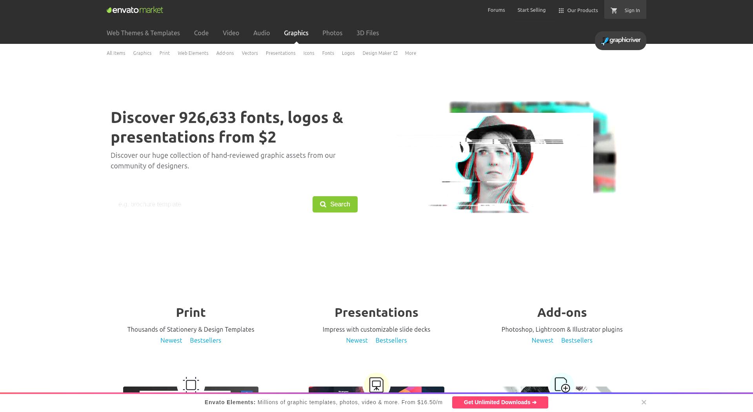This screenshot has height=412, width=753.
Task: Open the Photos marketplace tab
Action: tap(332, 33)
